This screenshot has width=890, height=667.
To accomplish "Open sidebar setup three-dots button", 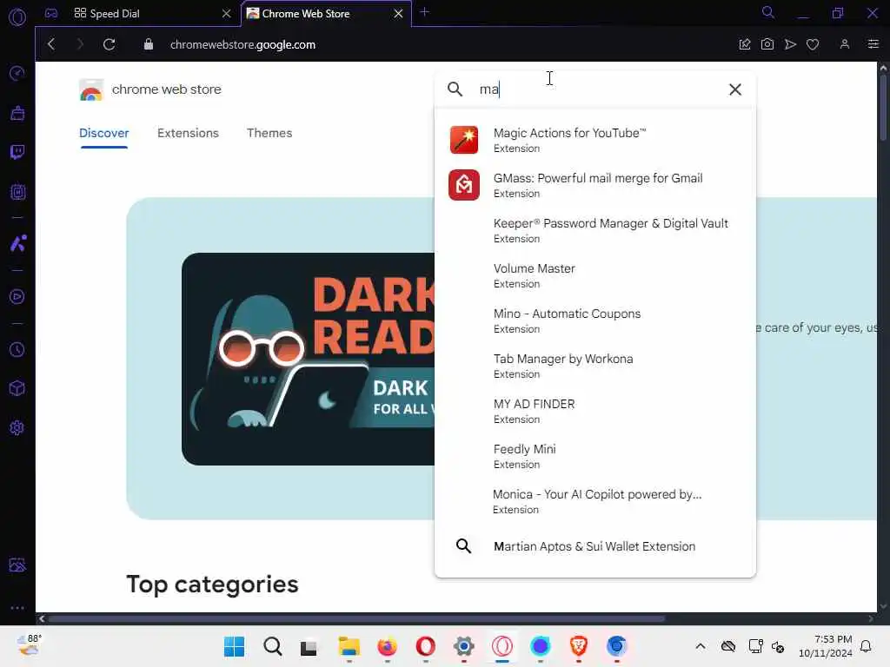I will 17,607.
